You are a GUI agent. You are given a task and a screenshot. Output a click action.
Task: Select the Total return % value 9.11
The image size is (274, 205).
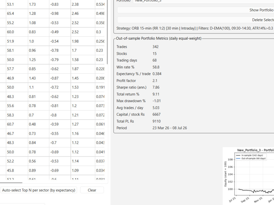[x=156, y=94]
